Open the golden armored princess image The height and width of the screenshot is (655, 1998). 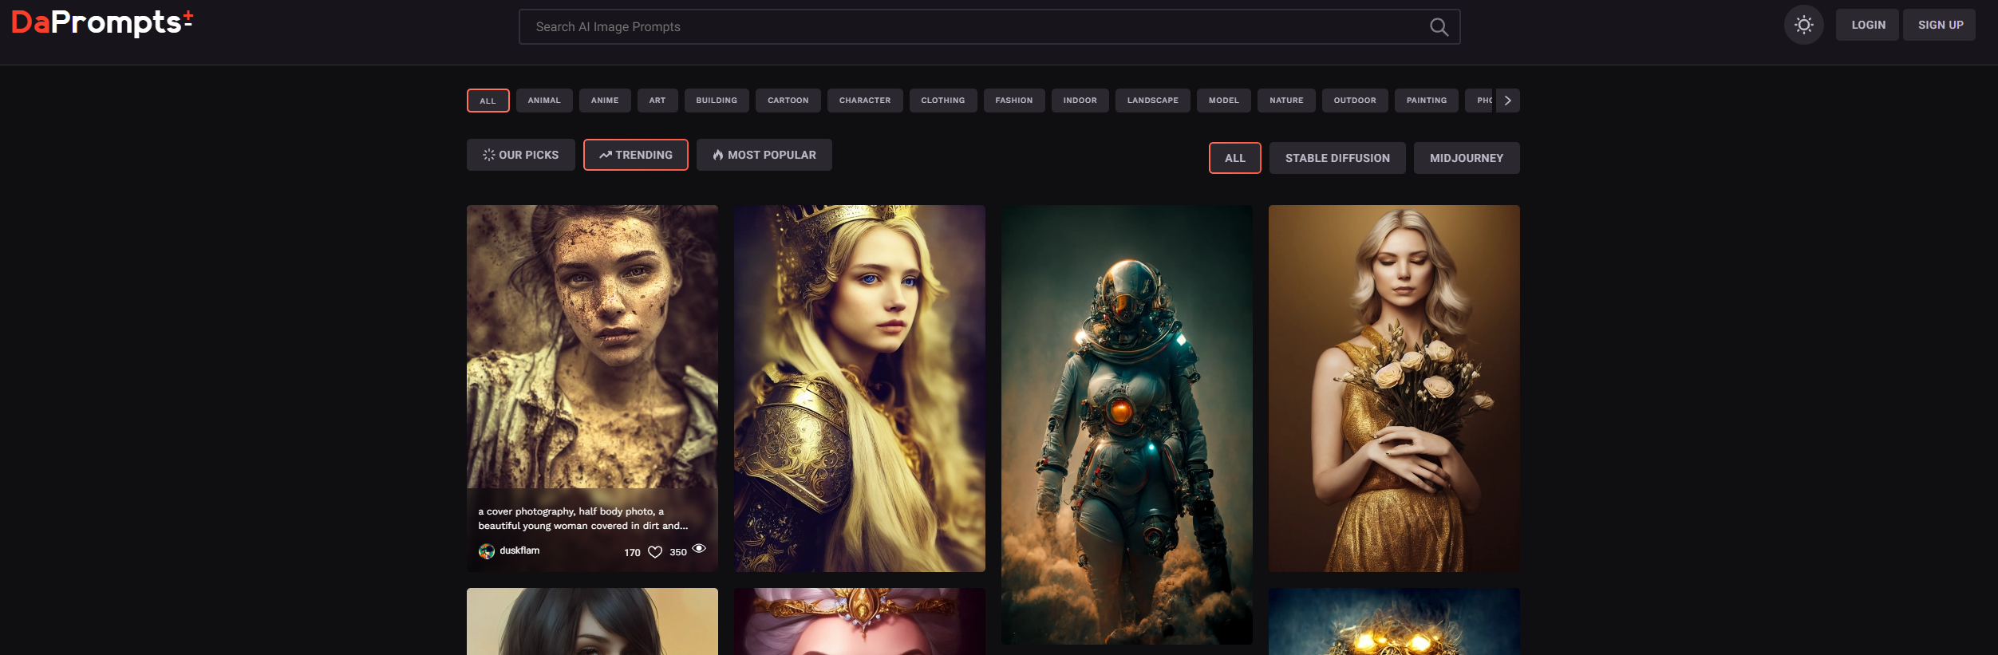pos(859,389)
